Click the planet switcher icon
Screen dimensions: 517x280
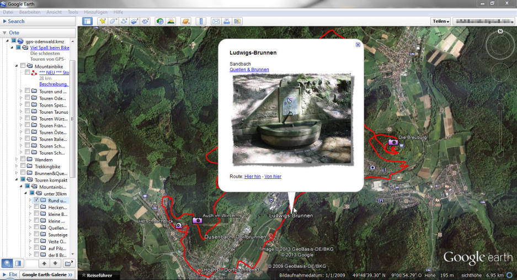click(x=186, y=21)
